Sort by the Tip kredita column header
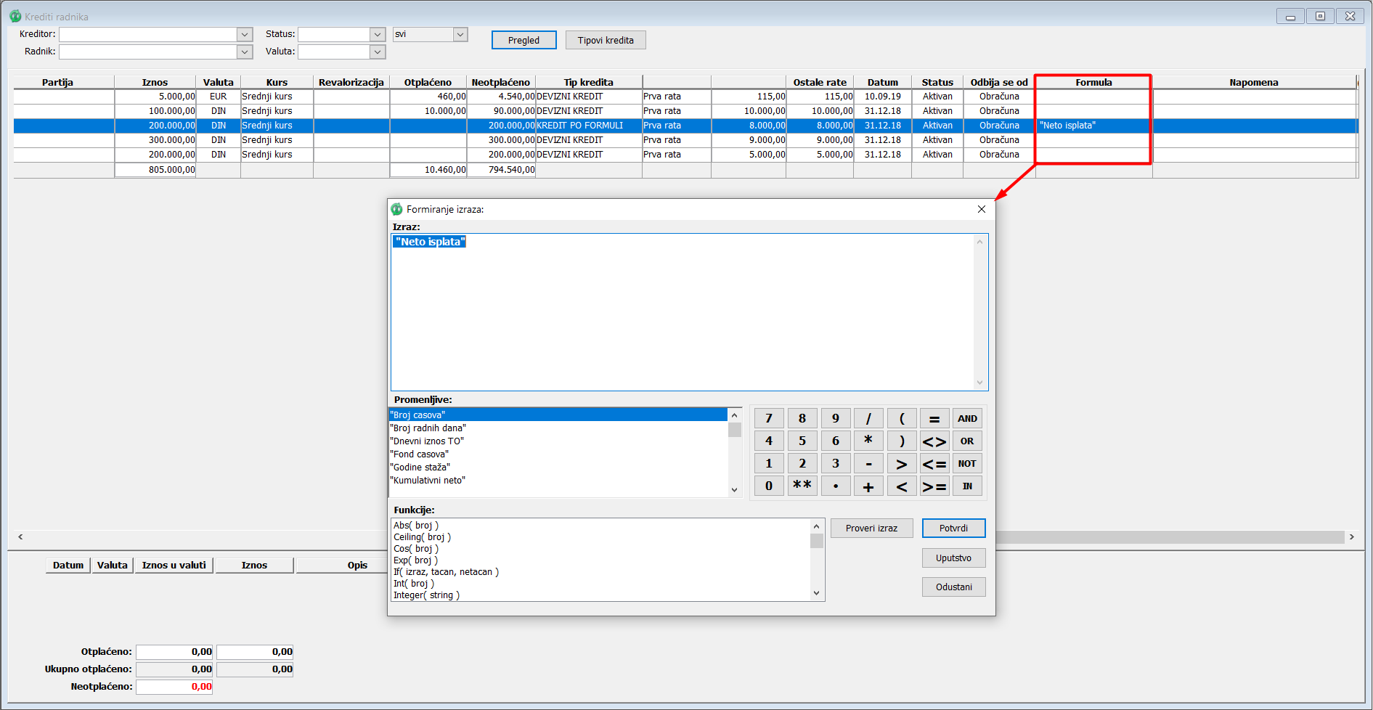 (588, 83)
